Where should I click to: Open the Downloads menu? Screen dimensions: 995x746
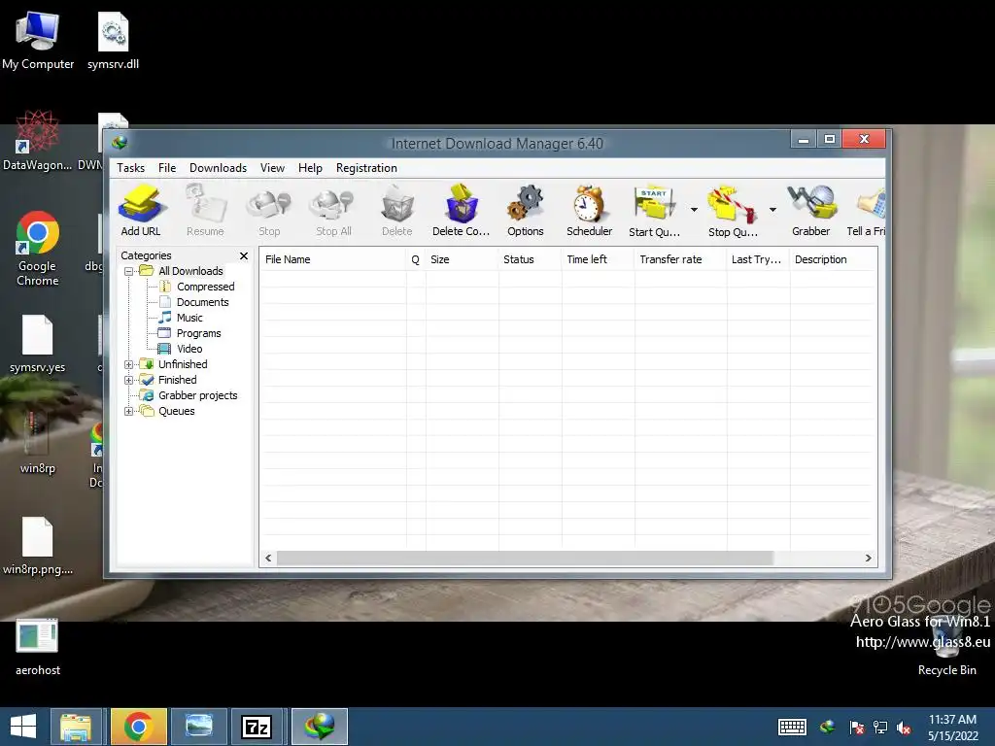click(x=219, y=168)
